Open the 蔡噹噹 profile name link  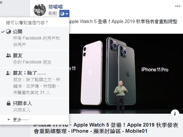click(x=56, y=7)
